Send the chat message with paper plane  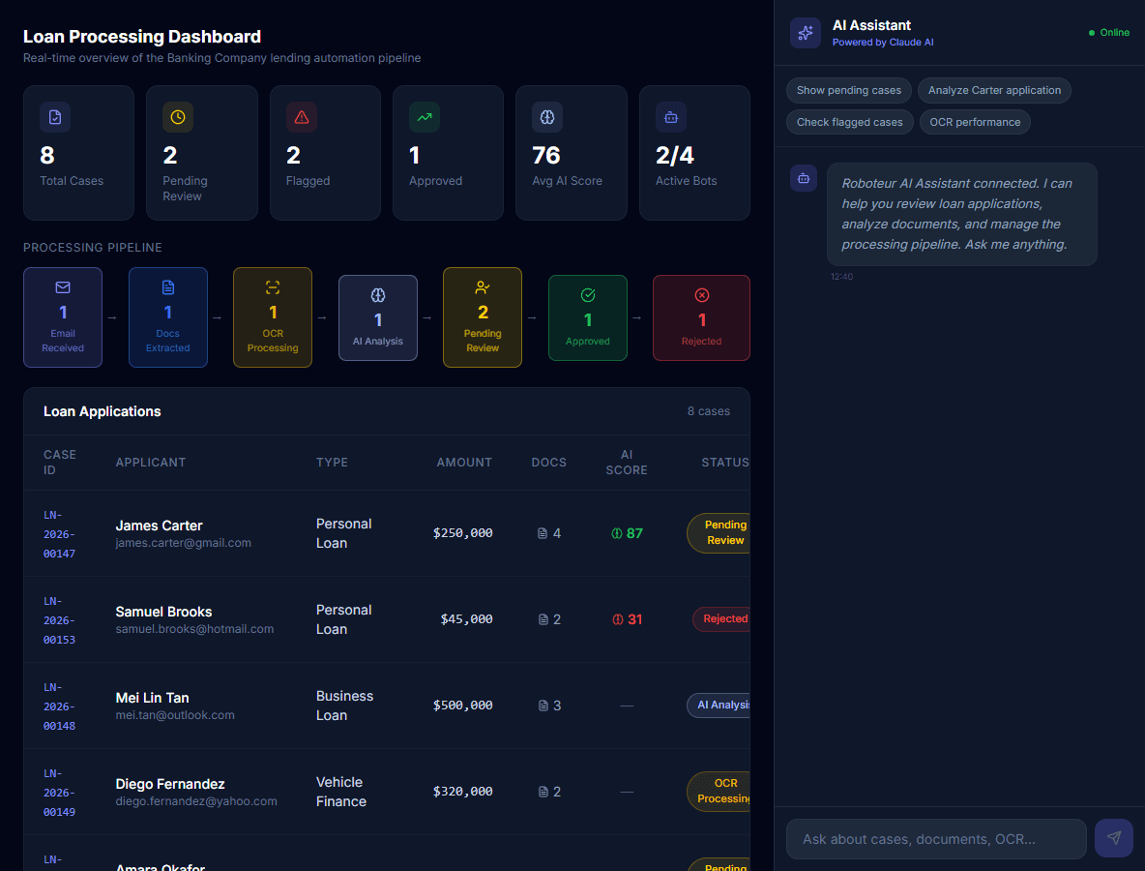[x=1114, y=838]
